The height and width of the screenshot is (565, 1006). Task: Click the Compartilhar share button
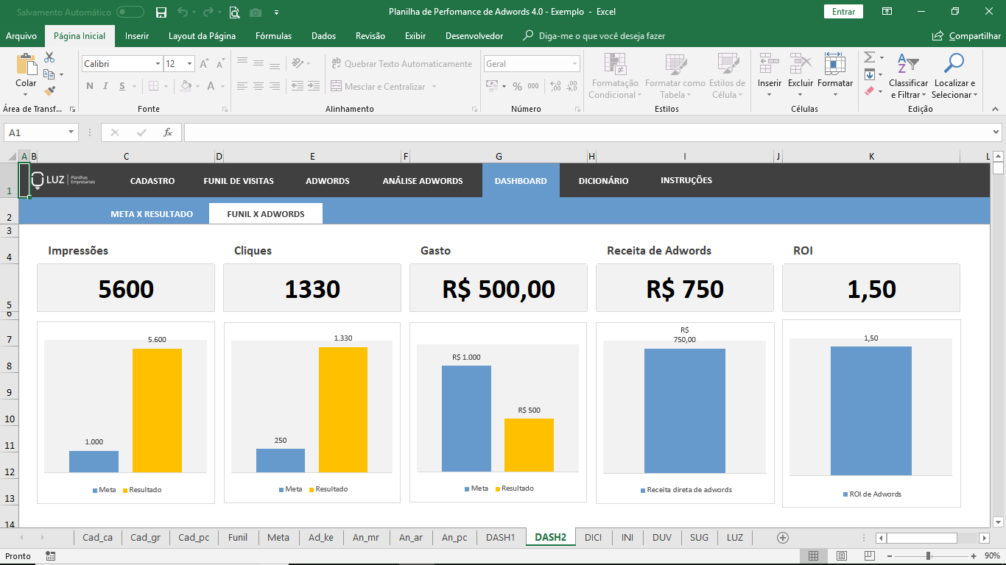click(966, 36)
